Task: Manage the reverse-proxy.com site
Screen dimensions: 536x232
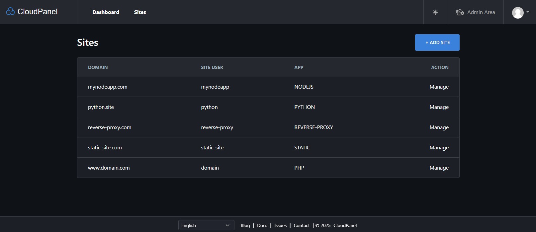Action: point(439,127)
